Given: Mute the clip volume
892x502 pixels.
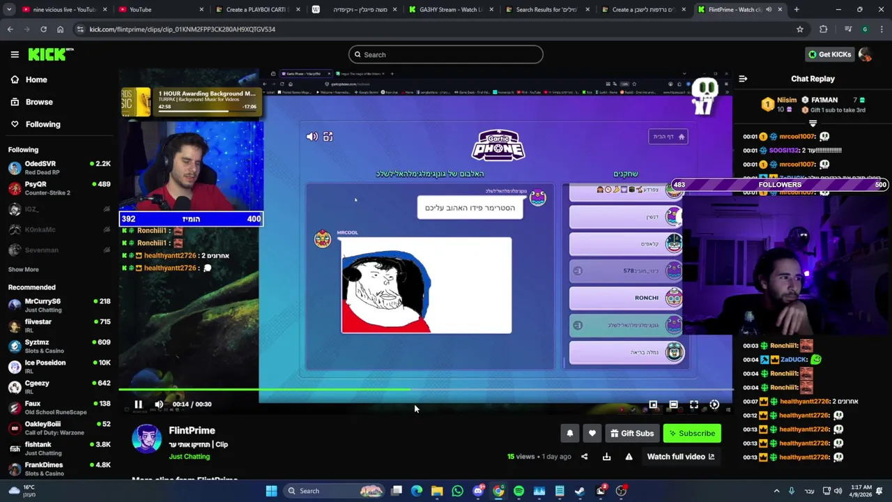Looking at the screenshot, I should click(159, 404).
